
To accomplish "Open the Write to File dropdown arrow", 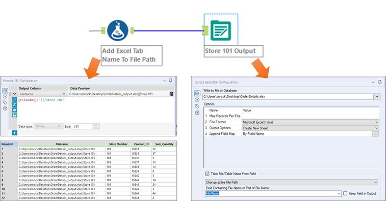I will tap(377, 97).
